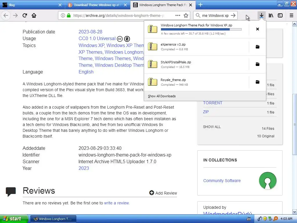
Task: Close the Download Theme Windows xp tab
Action: pyautogui.click(x=125, y=5)
